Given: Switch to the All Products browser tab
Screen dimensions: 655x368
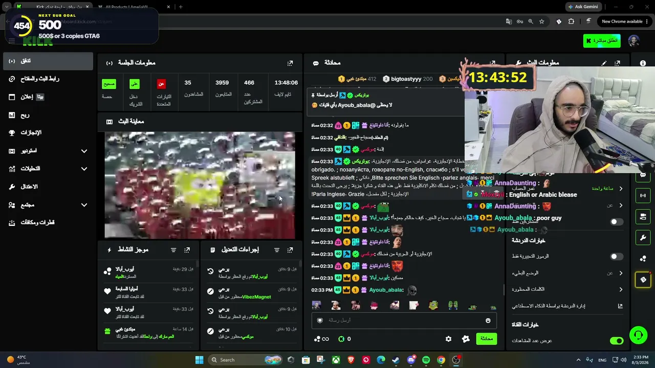Looking at the screenshot, I should click(x=134, y=7).
